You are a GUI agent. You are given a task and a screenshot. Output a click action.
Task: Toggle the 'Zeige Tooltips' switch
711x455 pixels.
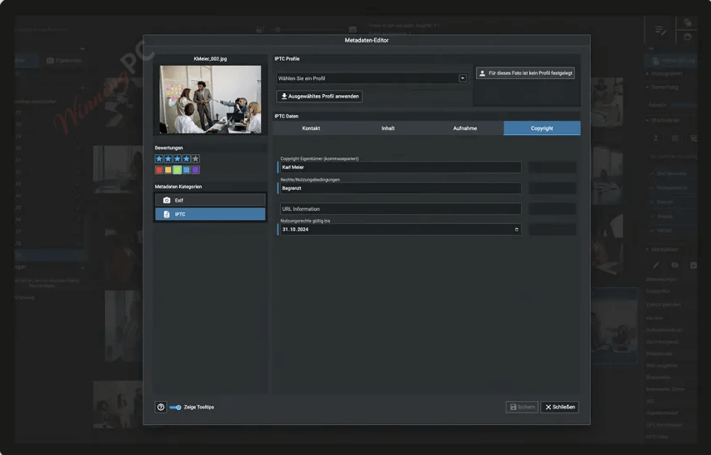tap(176, 407)
